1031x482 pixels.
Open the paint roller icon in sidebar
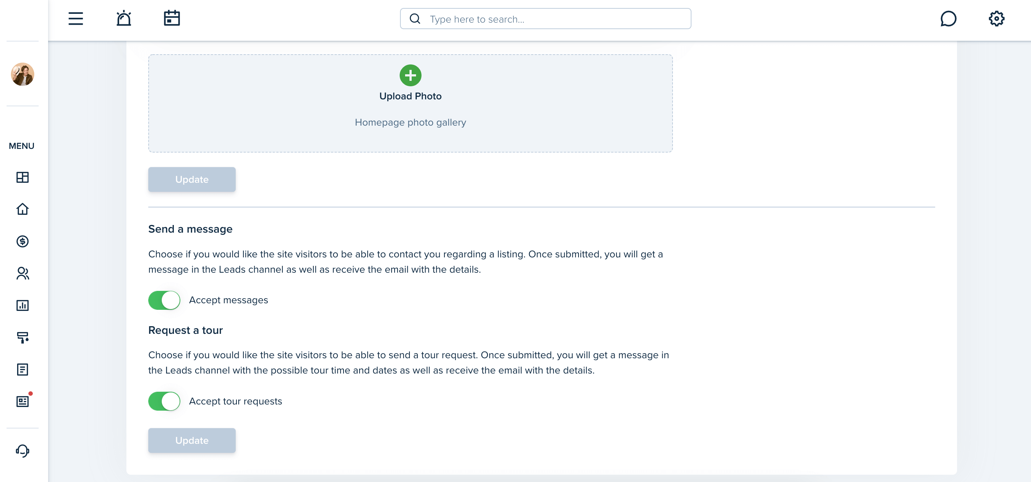tap(23, 337)
